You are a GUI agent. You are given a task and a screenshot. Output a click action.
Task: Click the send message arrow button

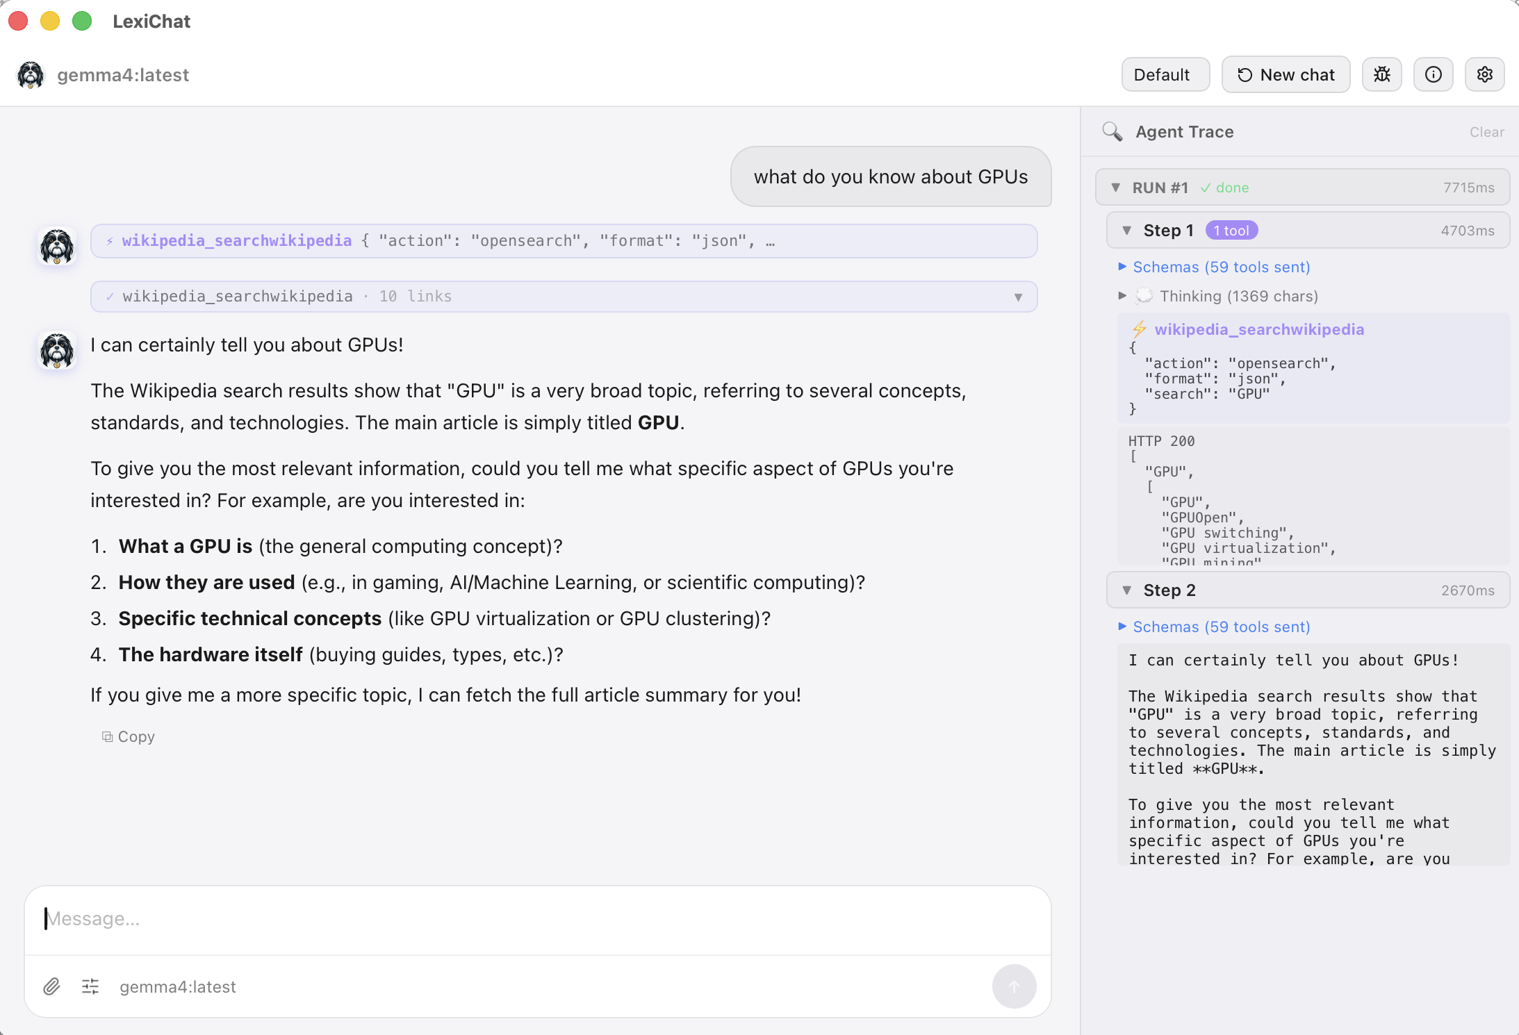[1014, 986]
